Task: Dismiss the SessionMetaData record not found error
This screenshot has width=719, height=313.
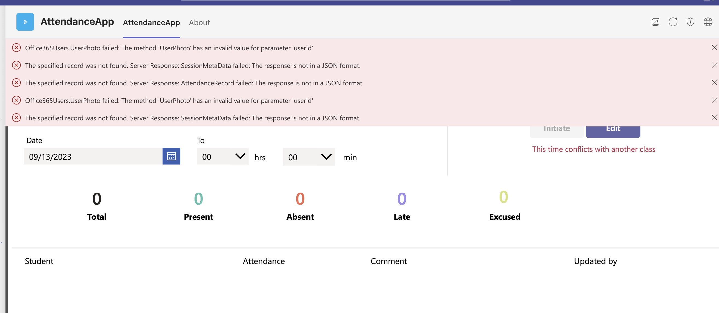Action: [714, 65]
